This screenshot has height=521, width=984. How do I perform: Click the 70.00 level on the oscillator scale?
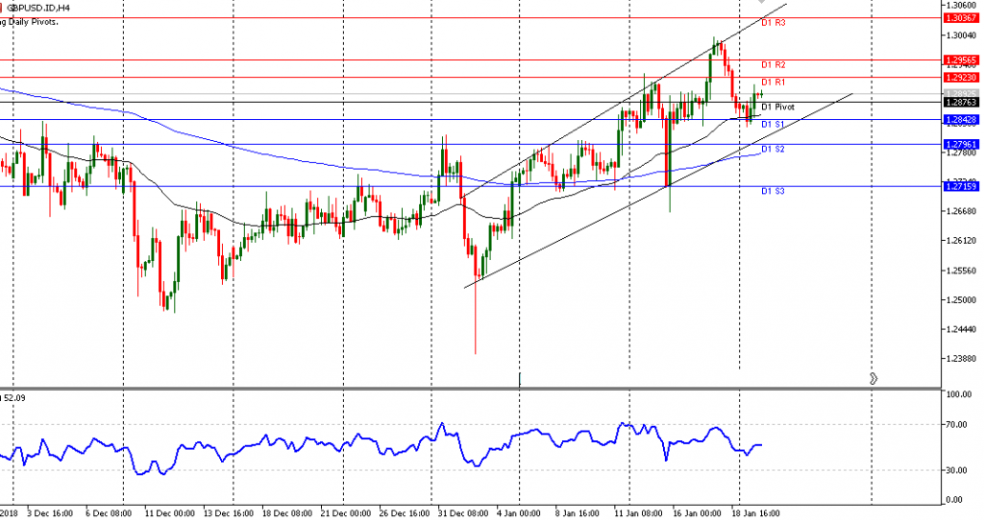click(x=957, y=424)
